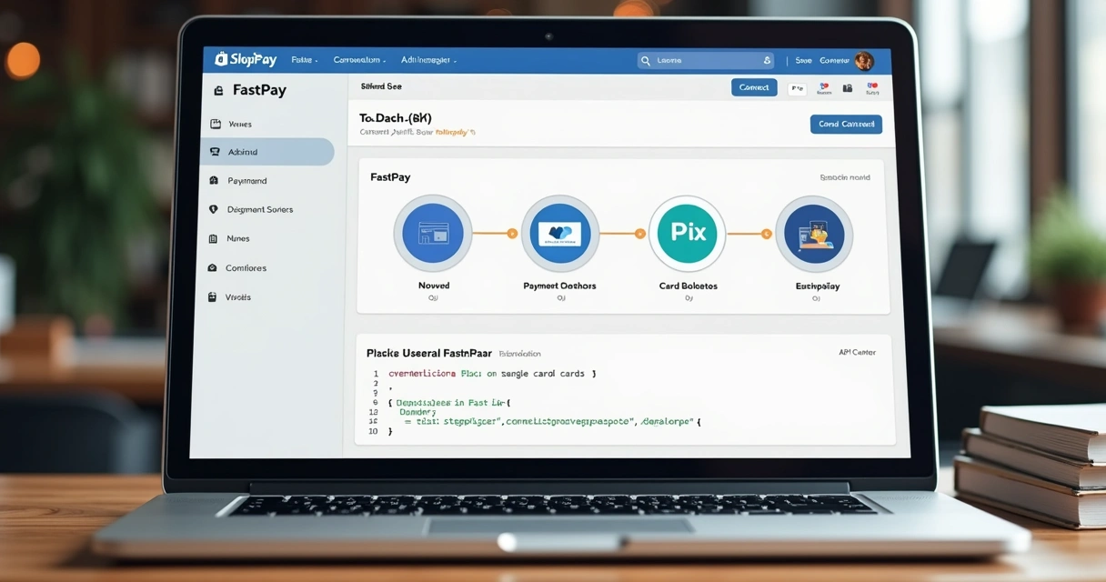Click the Payment Options step icon
This screenshot has width=1106, height=582.
[559, 233]
